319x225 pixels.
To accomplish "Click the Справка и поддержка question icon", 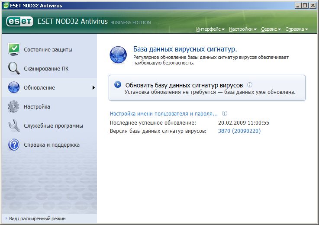I will [14, 145].
